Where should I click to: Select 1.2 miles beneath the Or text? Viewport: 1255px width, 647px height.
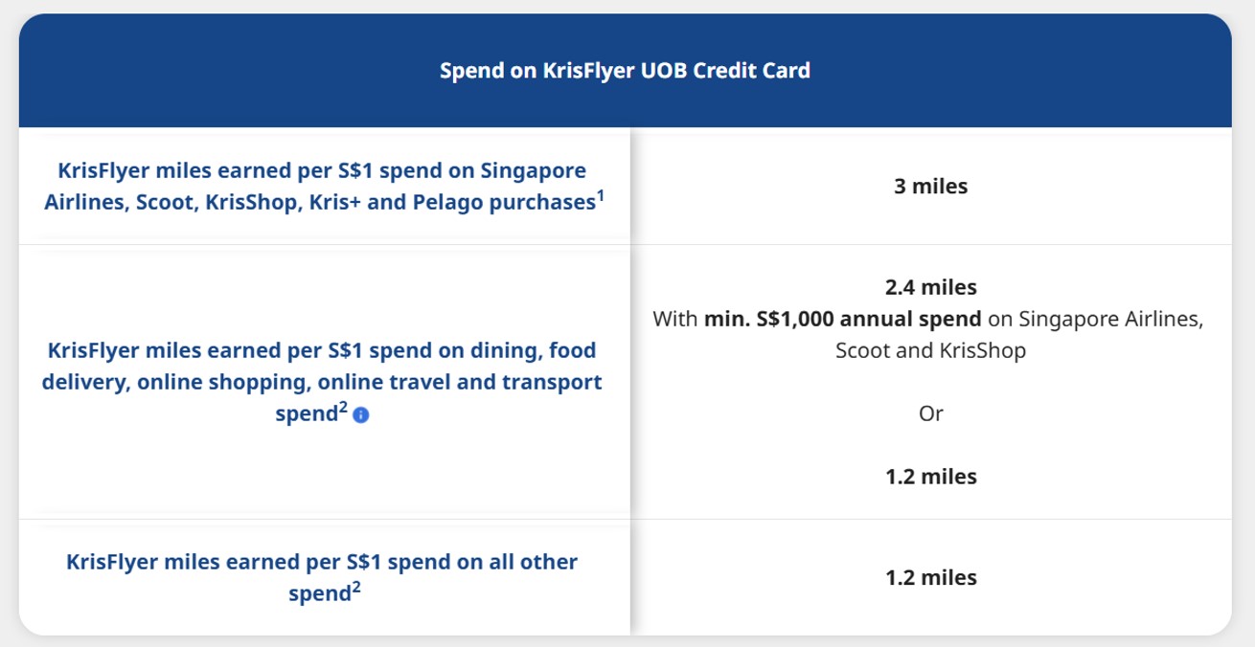931,477
